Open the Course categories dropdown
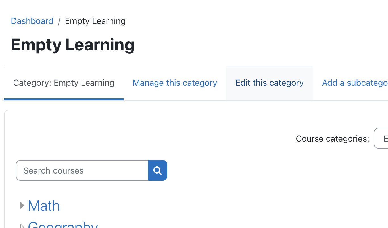This screenshot has width=388, height=228. pyautogui.click(x=381, y=138)
